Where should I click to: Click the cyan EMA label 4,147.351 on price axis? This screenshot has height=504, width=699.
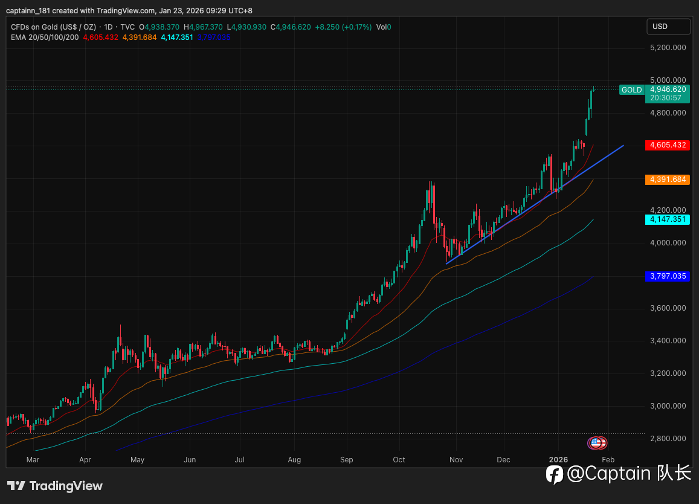[x=668, y=219]
